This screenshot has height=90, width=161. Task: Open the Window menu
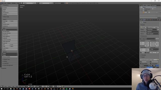(x=14, y=3)
